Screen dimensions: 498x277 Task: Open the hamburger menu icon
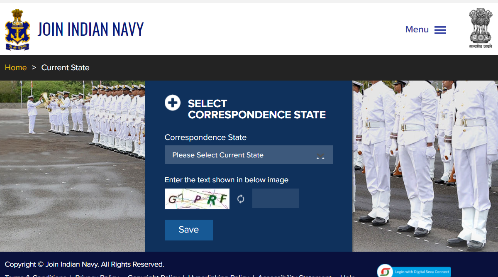pos(440,30)
